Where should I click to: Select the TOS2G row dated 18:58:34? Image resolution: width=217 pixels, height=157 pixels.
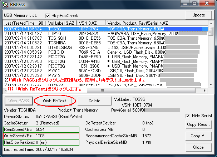click(106, 29)
